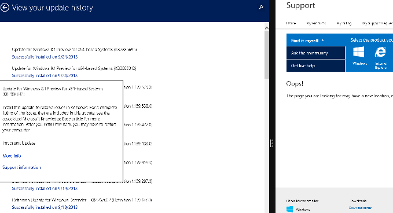The image size is (393, 213).
Task: Click the Important Update label in popup
Action: pos(19,143)
